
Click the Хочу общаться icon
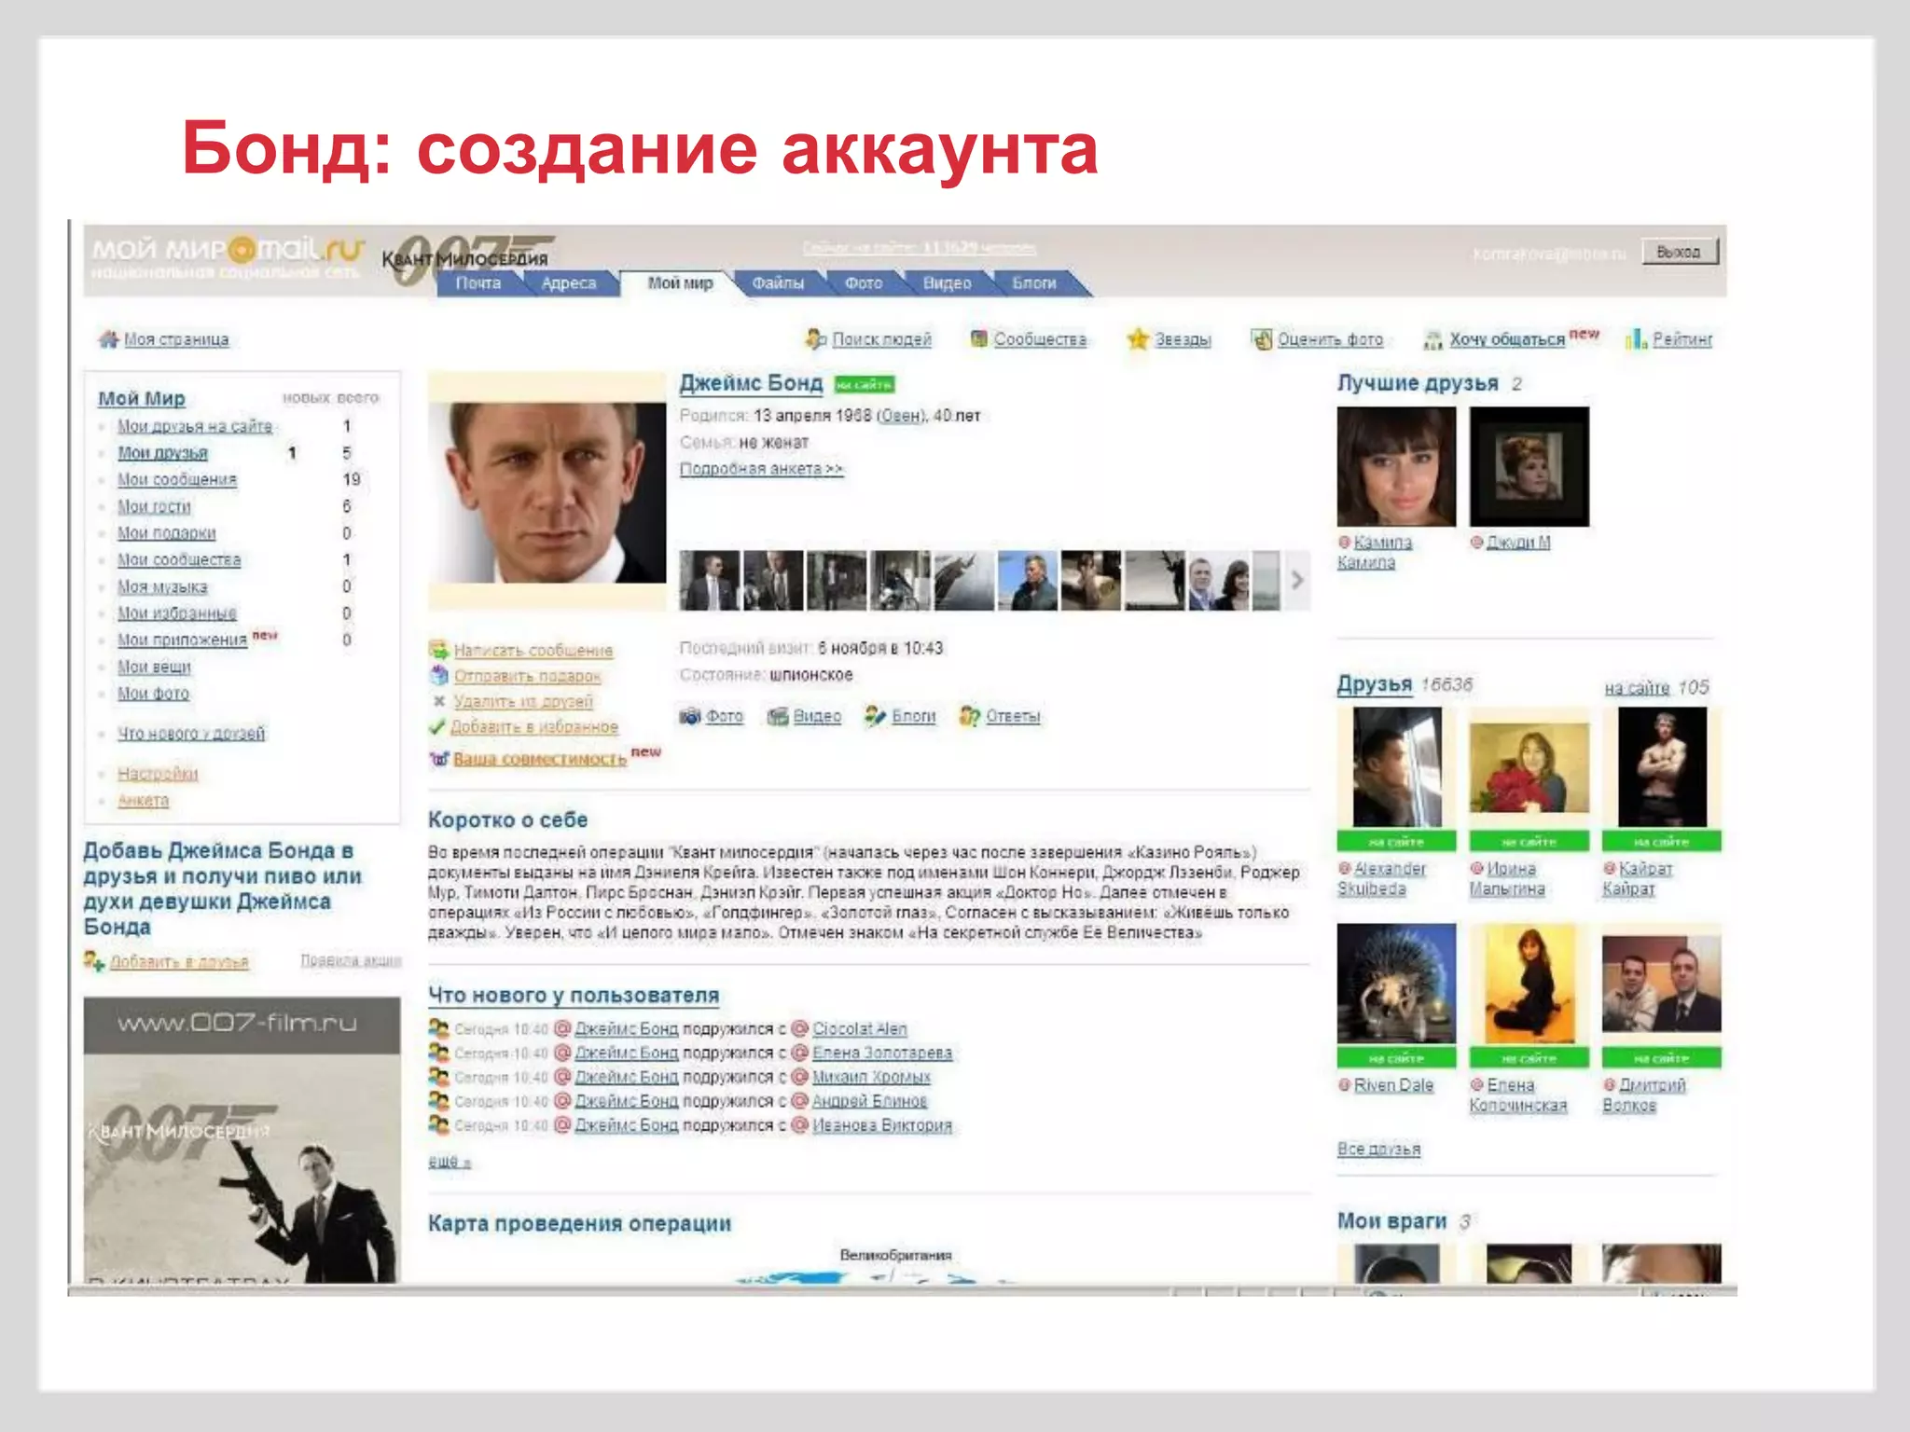click(1432, 340)
